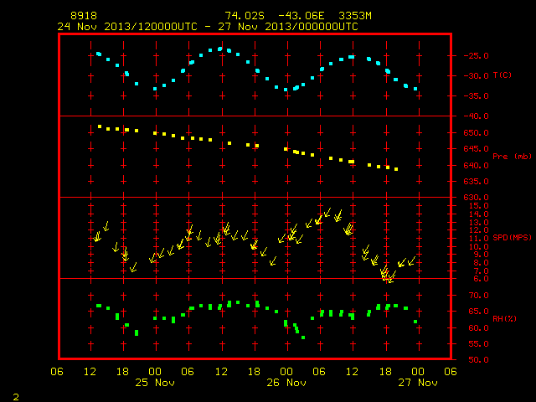Click the rightmost 06 hour label
This screenshot has width=536, height=402.
point(451,372)
